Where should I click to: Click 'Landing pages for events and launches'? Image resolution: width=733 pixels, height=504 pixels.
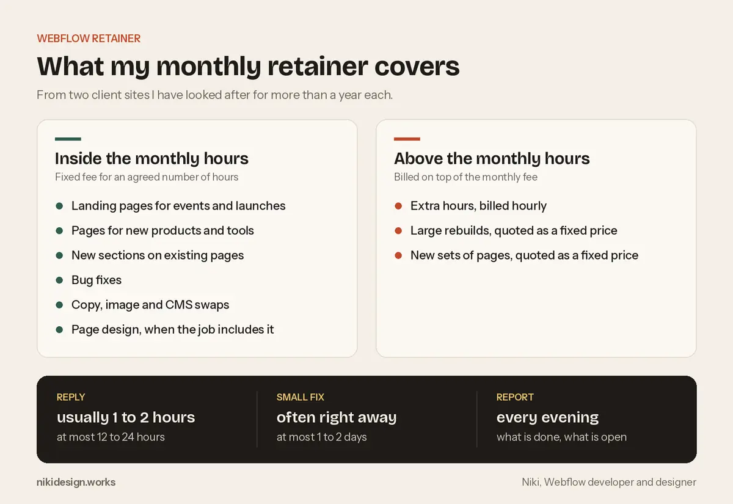coord(178,206)
